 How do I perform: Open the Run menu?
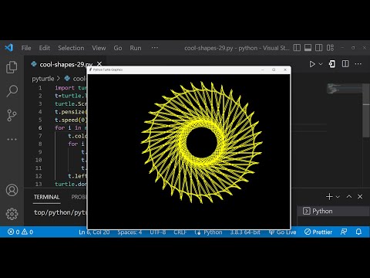pos(136,48)
